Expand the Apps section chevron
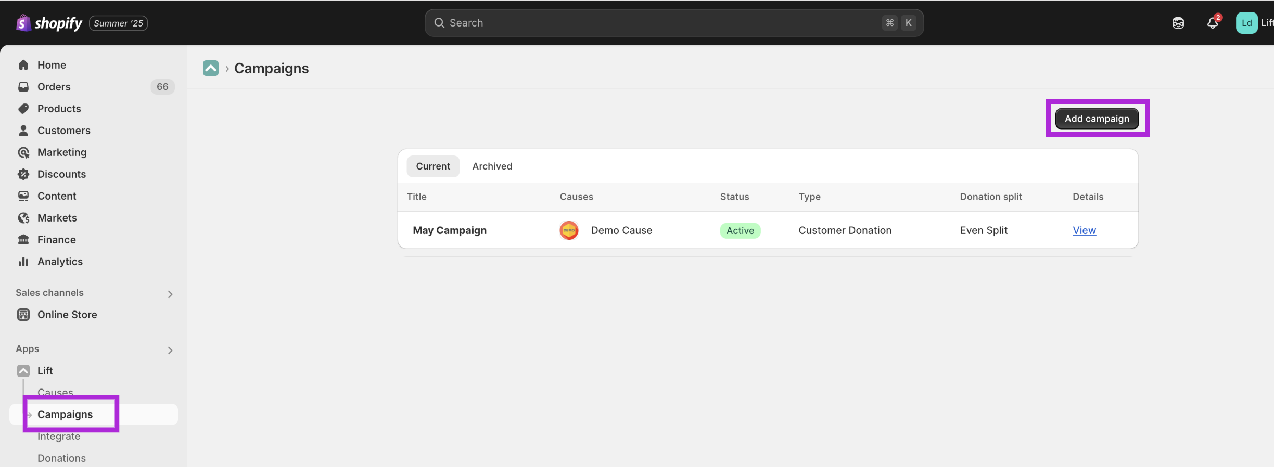The image size is (1274, 467). click(170, 350)
